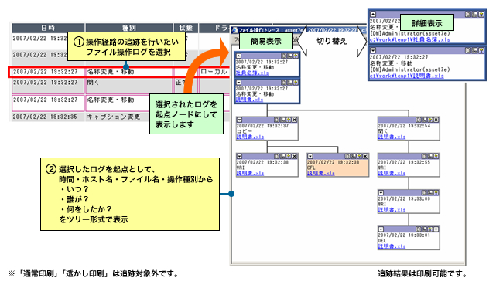Close the orange CFL node with its X icon
The height and width of the screenshot is (288, 496).
click(x=365, y=156)
